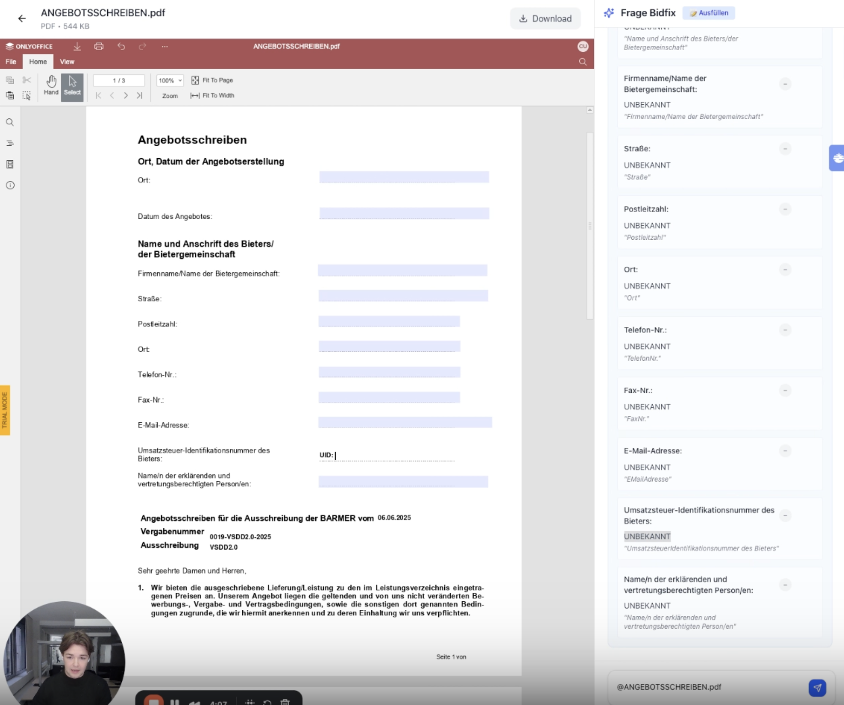Viewport: 844px width, 705px height.
Task: Click the Download button
Action: (x=545, y=18)
